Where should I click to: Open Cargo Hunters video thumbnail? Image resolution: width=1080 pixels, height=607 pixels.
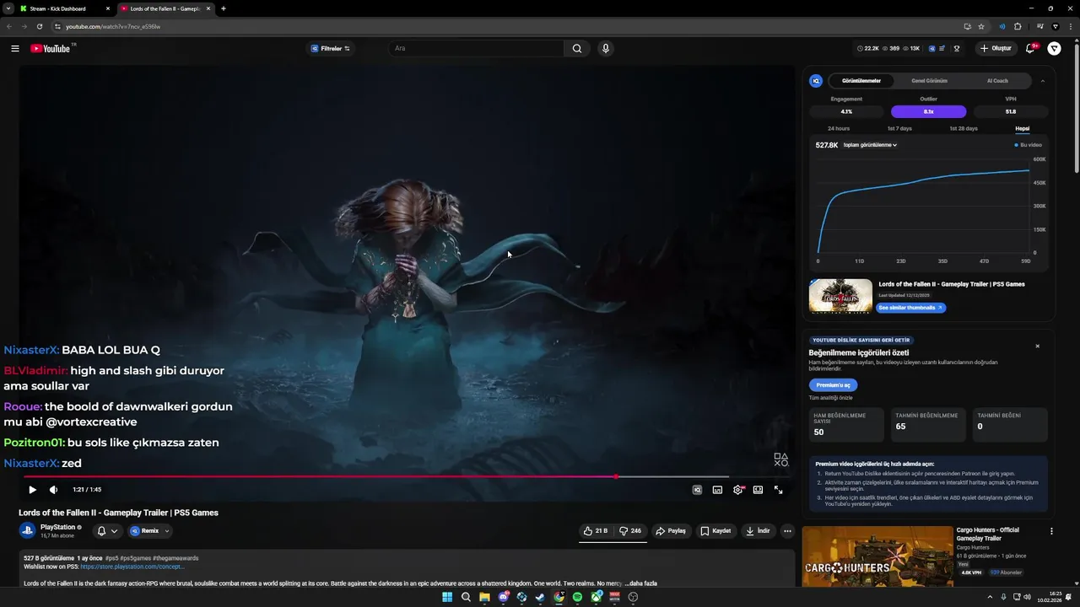click(x=877, y=556)
